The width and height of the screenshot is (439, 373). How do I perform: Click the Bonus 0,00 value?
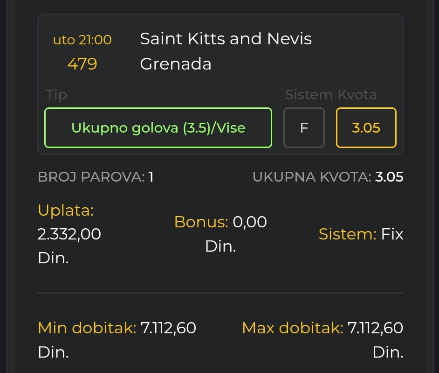(250, 222)
